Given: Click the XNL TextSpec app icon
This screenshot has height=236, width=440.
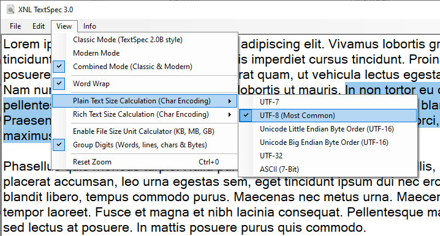Looking at the screenshot, I should coord(10,10).
